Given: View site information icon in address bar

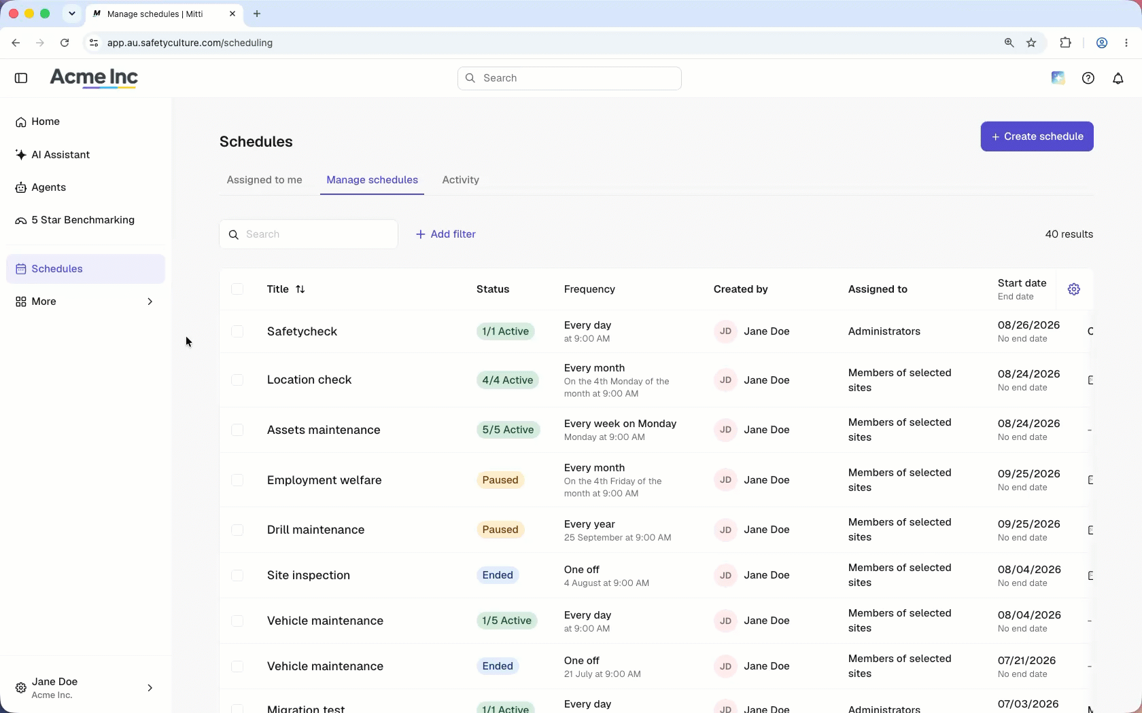Looking at the screenshot, I should pos(94,43).
